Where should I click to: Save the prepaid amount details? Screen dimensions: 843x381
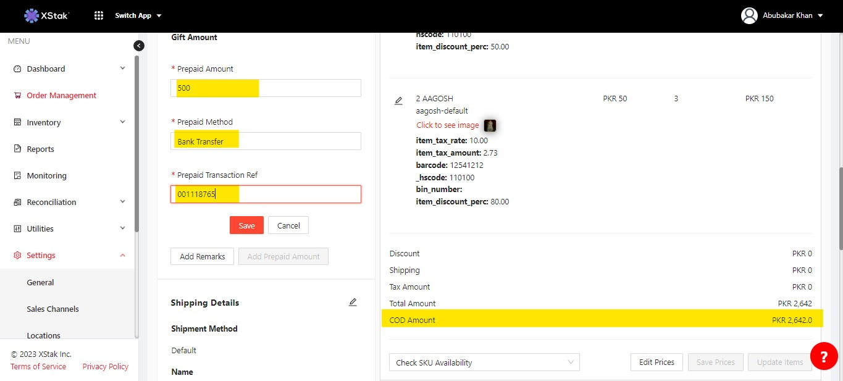pyautogui.click(x=246, y=225)
